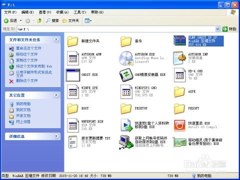The height and width of the screenshot is (180, 240).
Task: Select the 驱动精灵 EXE card icon
Action: click(179, 142)
